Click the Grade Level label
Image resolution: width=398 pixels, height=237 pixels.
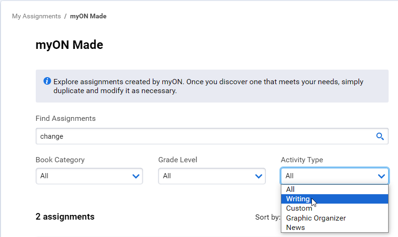178,160
